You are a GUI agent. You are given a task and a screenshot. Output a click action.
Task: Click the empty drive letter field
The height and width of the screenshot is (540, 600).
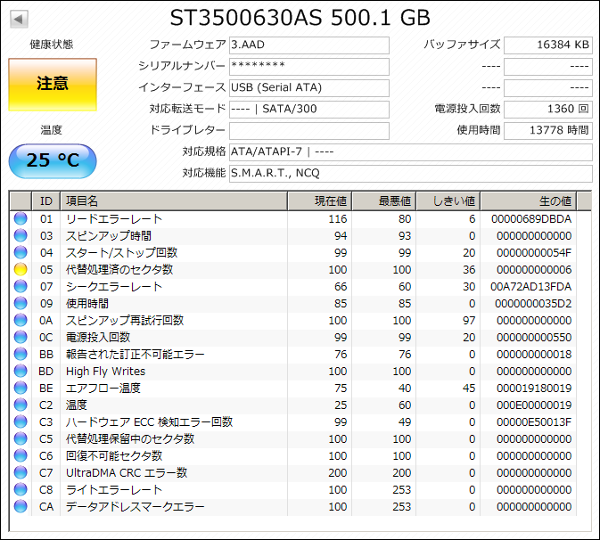[309, 131]
